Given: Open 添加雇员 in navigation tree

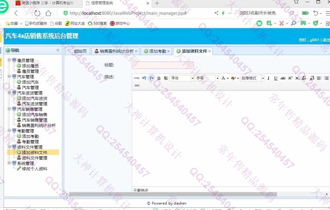Looking at the screenshot, I should (30, 66).
